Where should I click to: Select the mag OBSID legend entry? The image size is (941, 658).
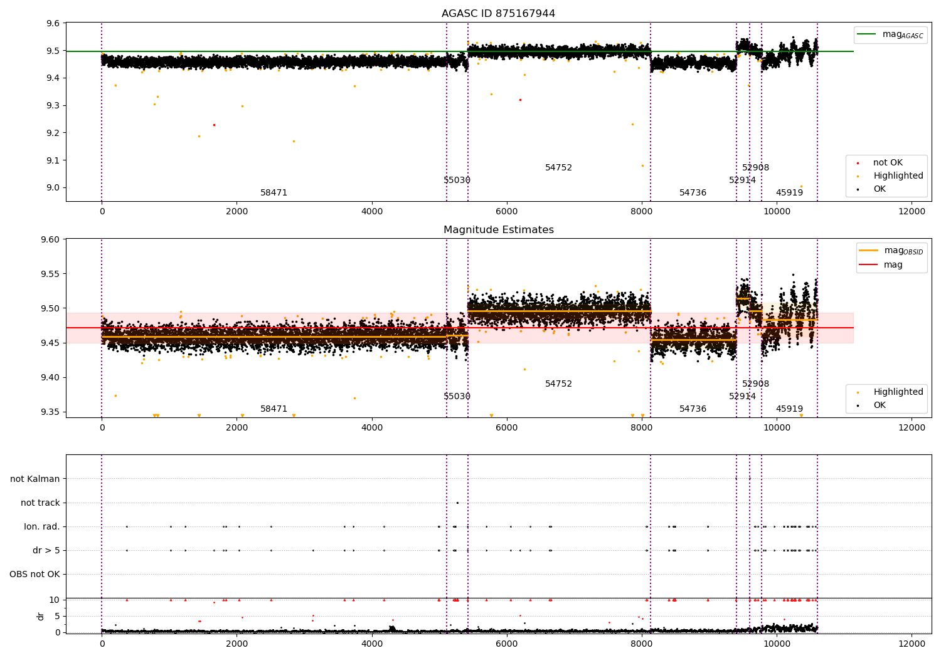click(x=891, y=251)
